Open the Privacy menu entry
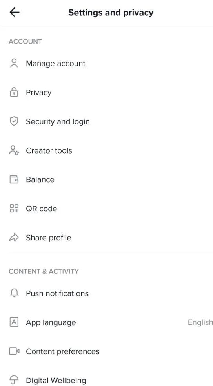 pos(107,92)
